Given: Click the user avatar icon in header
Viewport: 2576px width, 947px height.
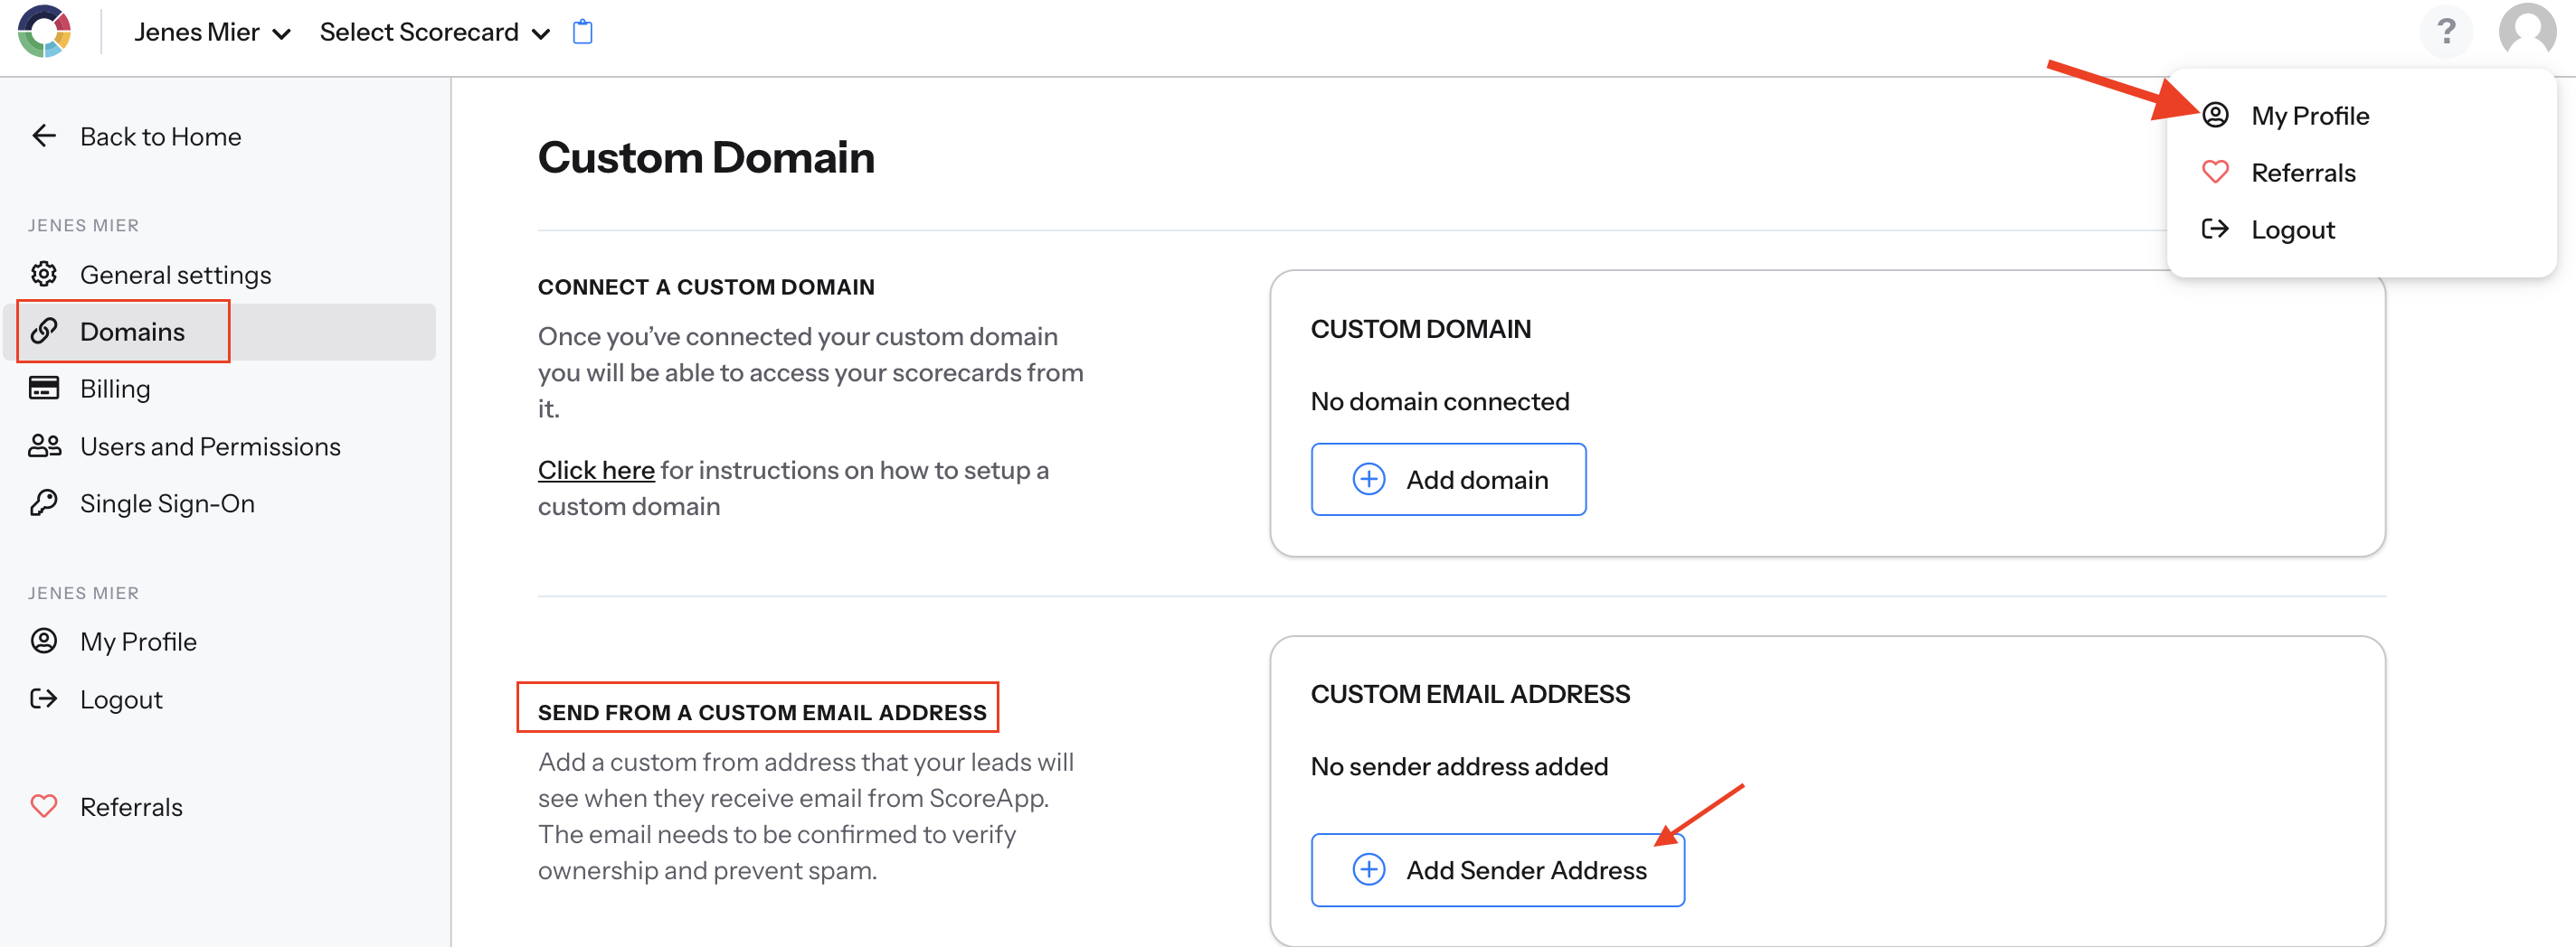Looking at the screenshot, I should (x=2527, y=31).
